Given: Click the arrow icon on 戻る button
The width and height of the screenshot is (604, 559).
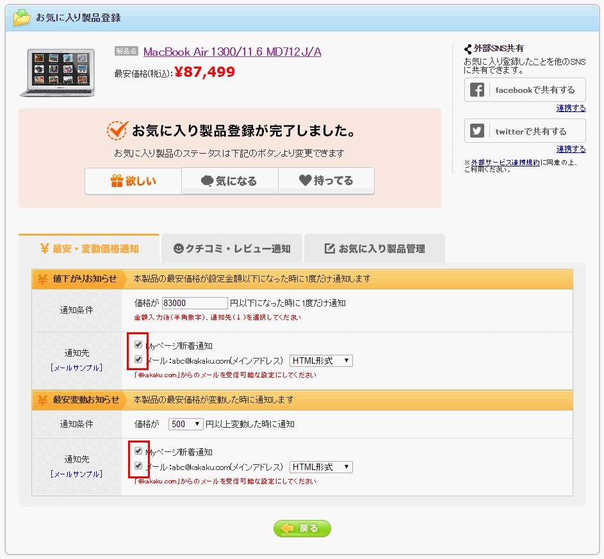Looking at the screenshot, I should 288,528.
